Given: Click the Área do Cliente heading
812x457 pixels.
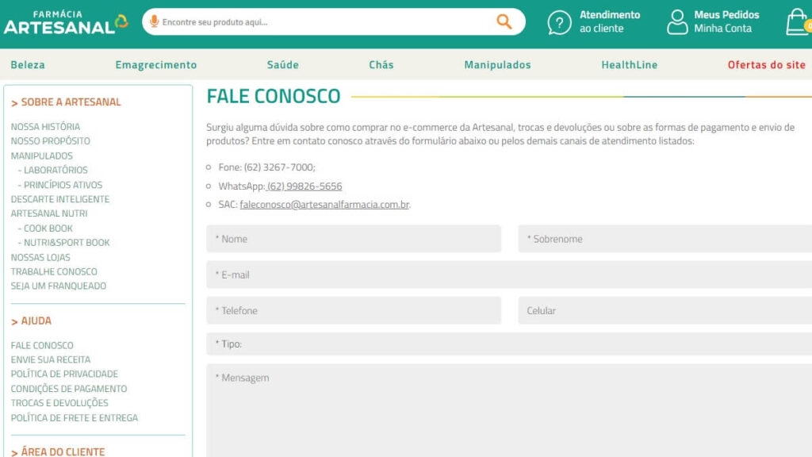Looking at the screenshot, I should [x=58, y=451].
